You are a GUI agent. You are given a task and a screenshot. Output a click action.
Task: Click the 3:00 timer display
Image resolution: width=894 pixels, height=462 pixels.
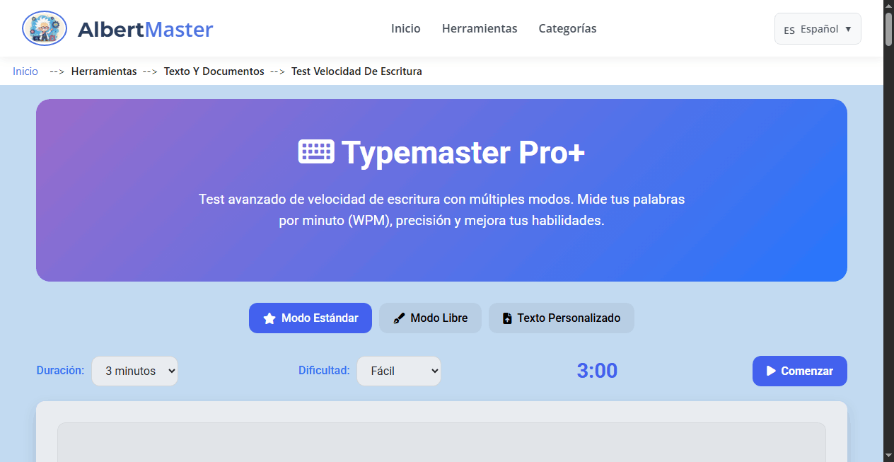(597, 371)
